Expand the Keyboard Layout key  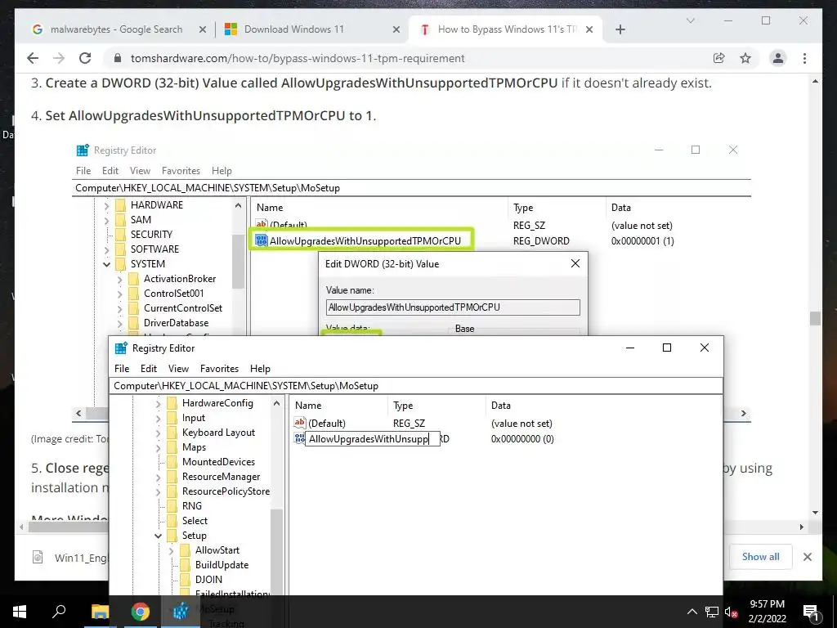[158, 433]
